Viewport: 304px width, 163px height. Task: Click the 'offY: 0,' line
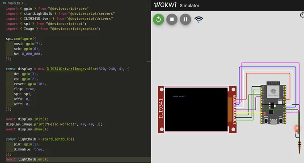(22, 104)
